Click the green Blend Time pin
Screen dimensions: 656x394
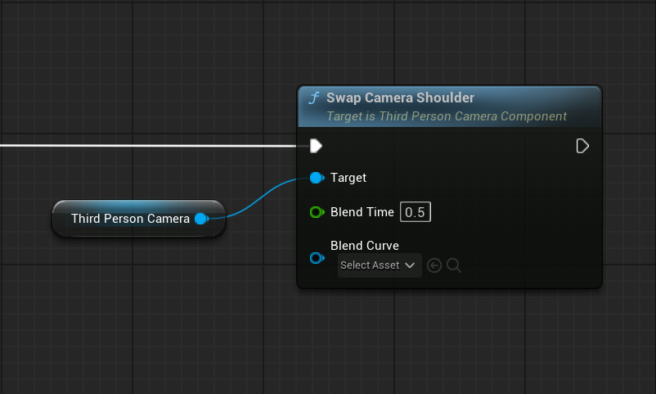[317, 213]
